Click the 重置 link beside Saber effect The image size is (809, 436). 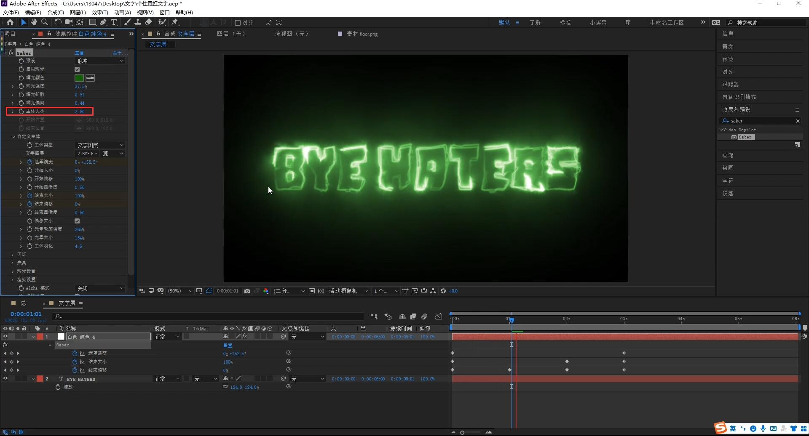coord(79,53)
